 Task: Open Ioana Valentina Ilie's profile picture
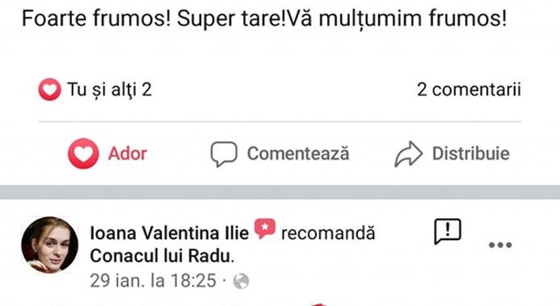47,244
